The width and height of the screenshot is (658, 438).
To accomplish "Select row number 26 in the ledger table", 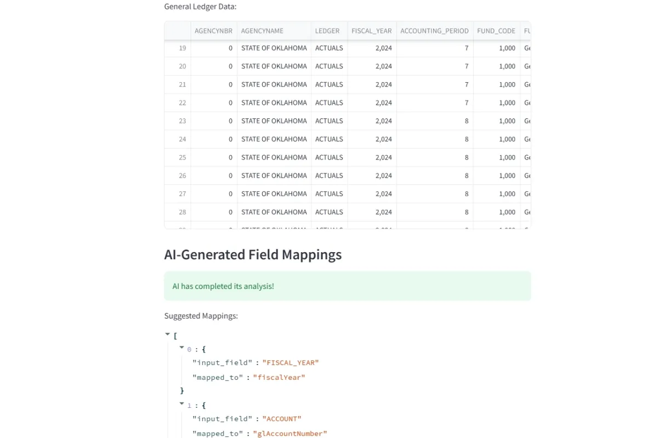I will pyautogui.click(x=178, y=175).
